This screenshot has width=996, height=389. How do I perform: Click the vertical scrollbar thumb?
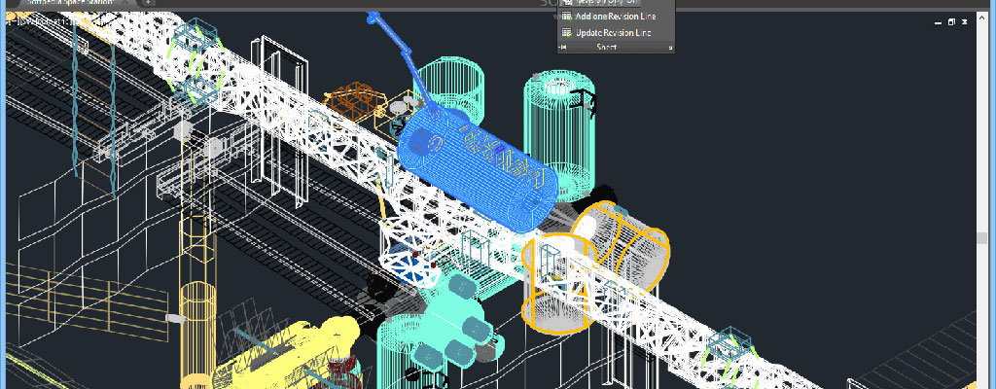click(982, 239)
